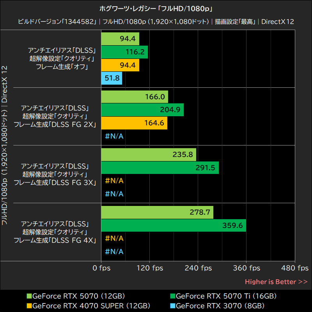
Task: Click the subtitle text '描画設定「最高」'
Action: [235, 21]
